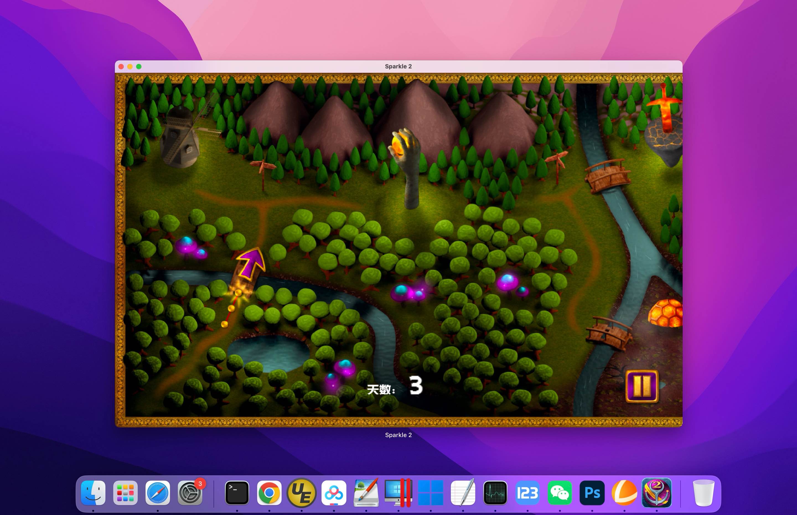Click the Sparkle 2 label below the window
Viewport: 797px width, 515px height.
click(398, 435)
